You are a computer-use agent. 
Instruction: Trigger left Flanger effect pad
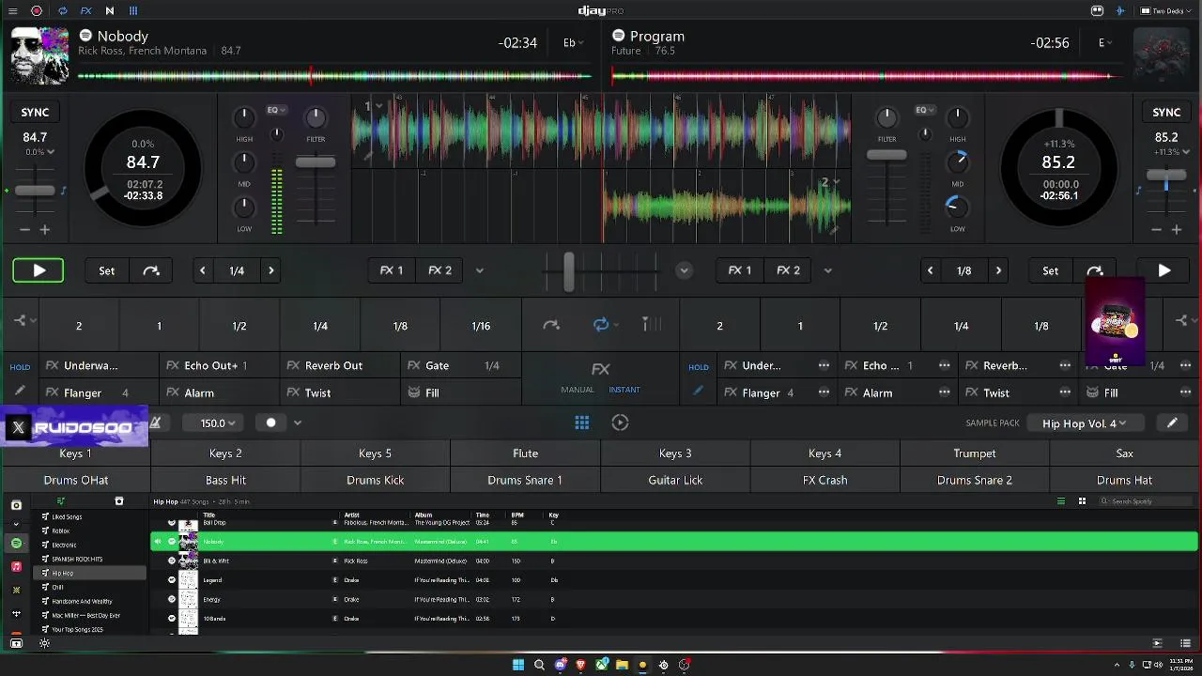pyautogui.click(x=100, y=392)
